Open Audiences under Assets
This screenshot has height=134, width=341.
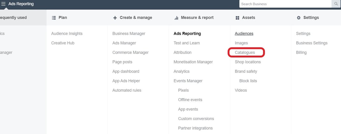tap(244, 33)
